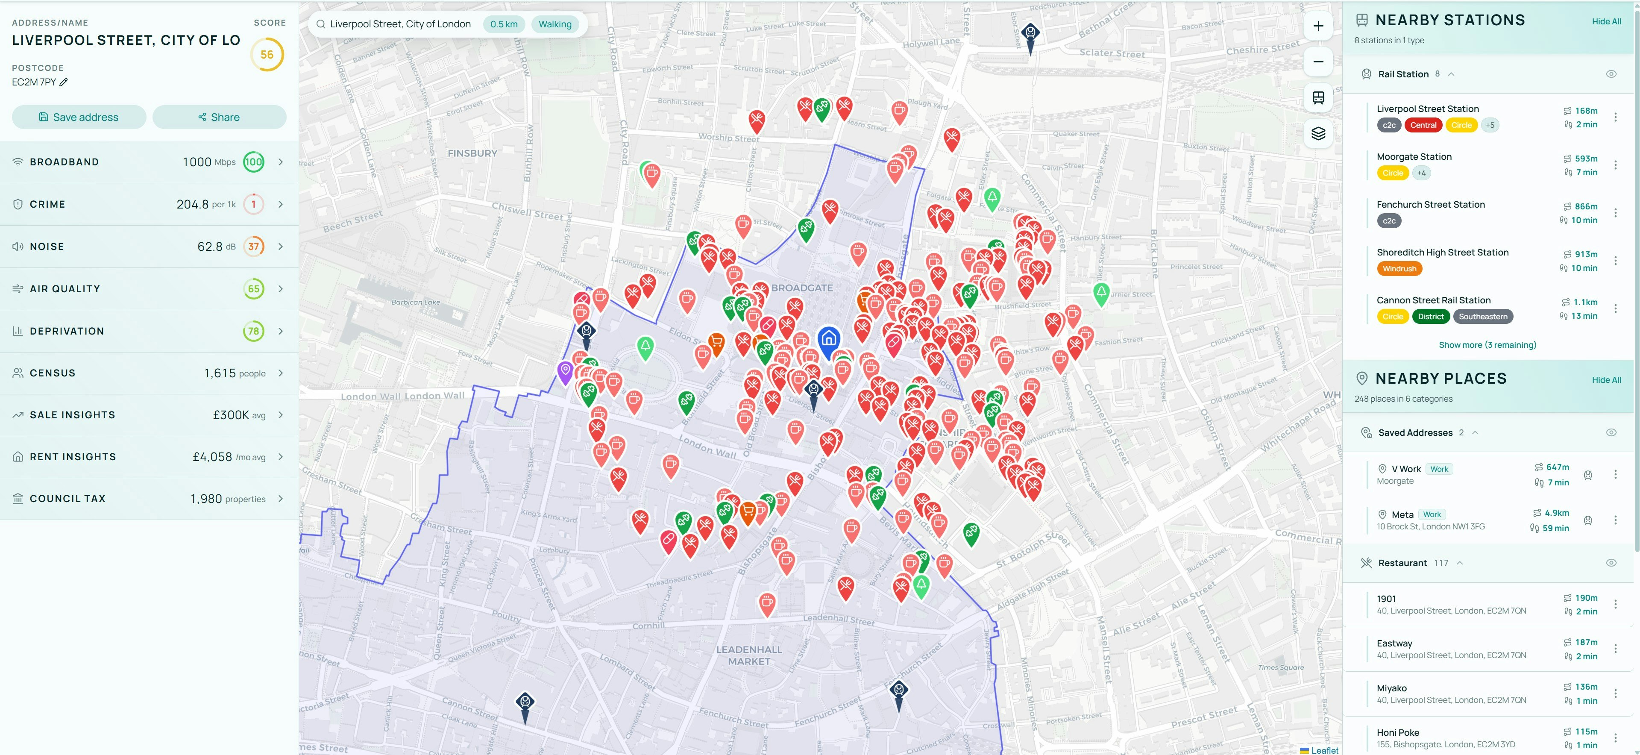Select Fenchurch Street Station entry
The image size is (1640, 755).
pyautogui.click(x=1488, y=213)
